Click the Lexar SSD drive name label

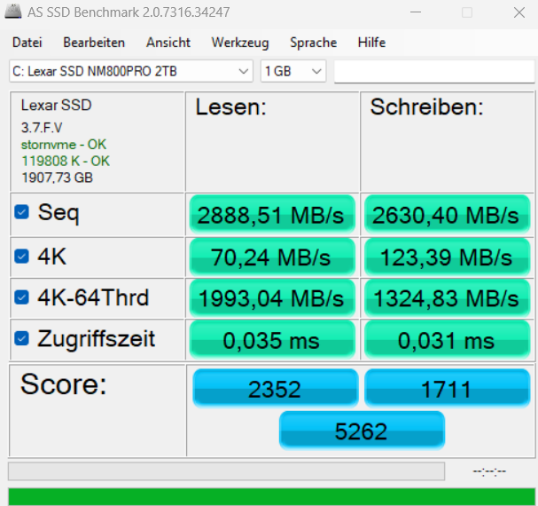tap(56, 105)
